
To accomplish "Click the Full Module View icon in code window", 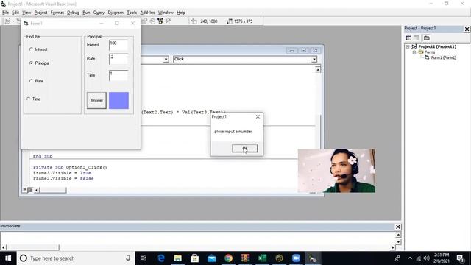I will coord(30,190).
